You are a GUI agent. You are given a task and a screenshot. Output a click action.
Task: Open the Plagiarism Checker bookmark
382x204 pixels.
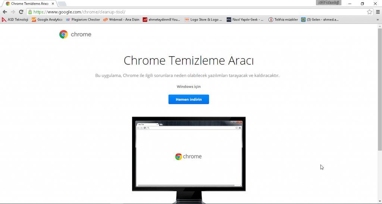click(x=83, y=20)
